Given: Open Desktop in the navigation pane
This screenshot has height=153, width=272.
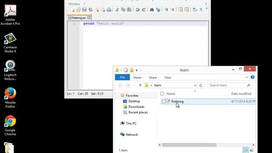Looking at the screenshot, I should point(134,101).
